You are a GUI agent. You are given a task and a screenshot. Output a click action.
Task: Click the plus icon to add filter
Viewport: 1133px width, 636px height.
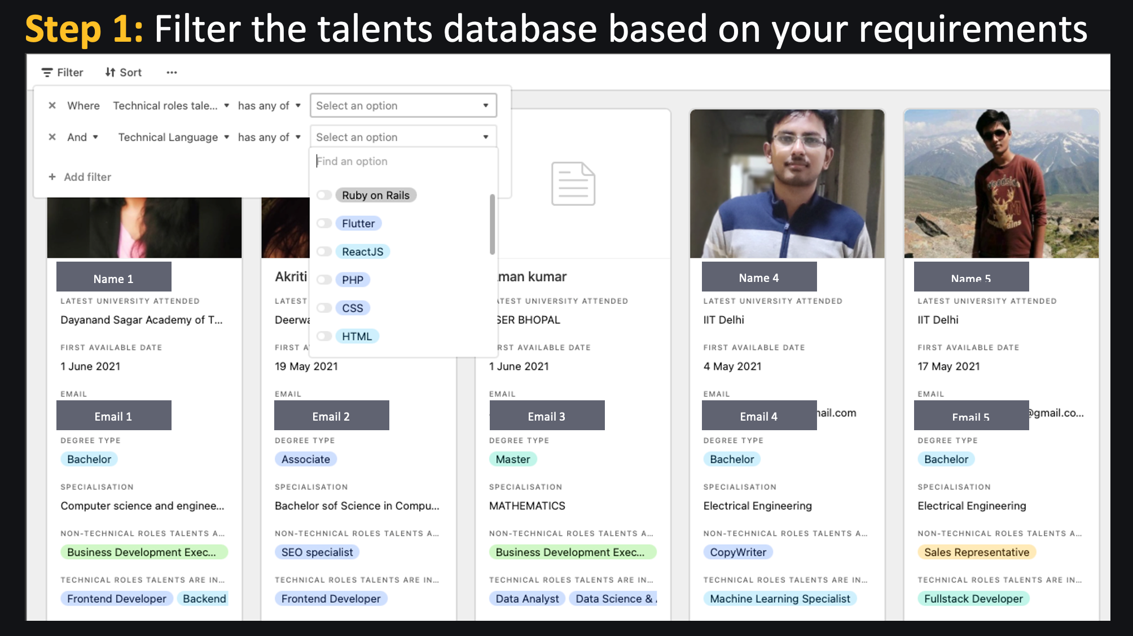pyautogui.click(x=52, y=177)
